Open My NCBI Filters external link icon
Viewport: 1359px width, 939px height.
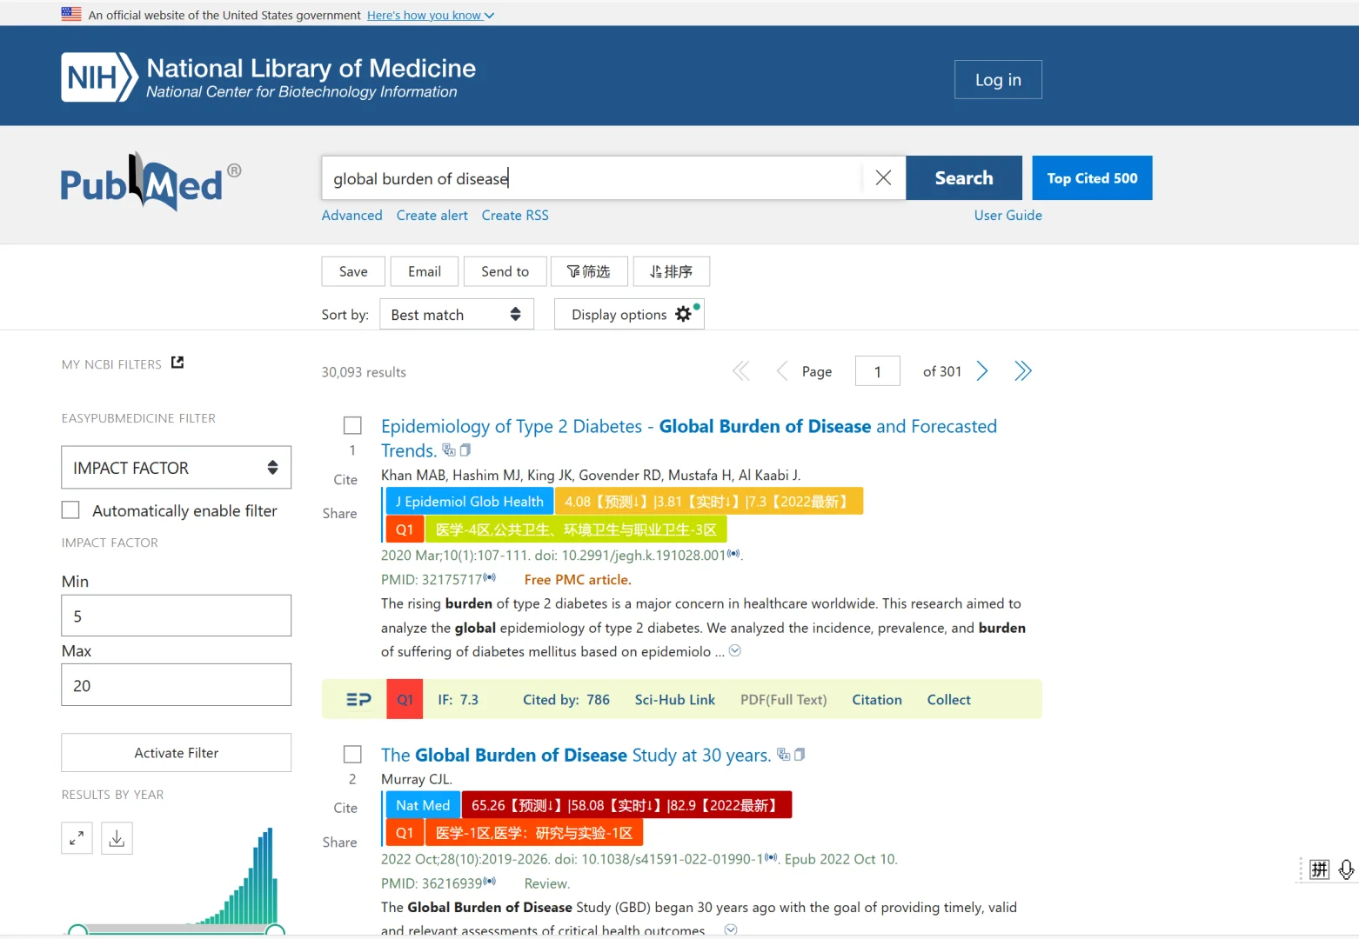[177, 363]
